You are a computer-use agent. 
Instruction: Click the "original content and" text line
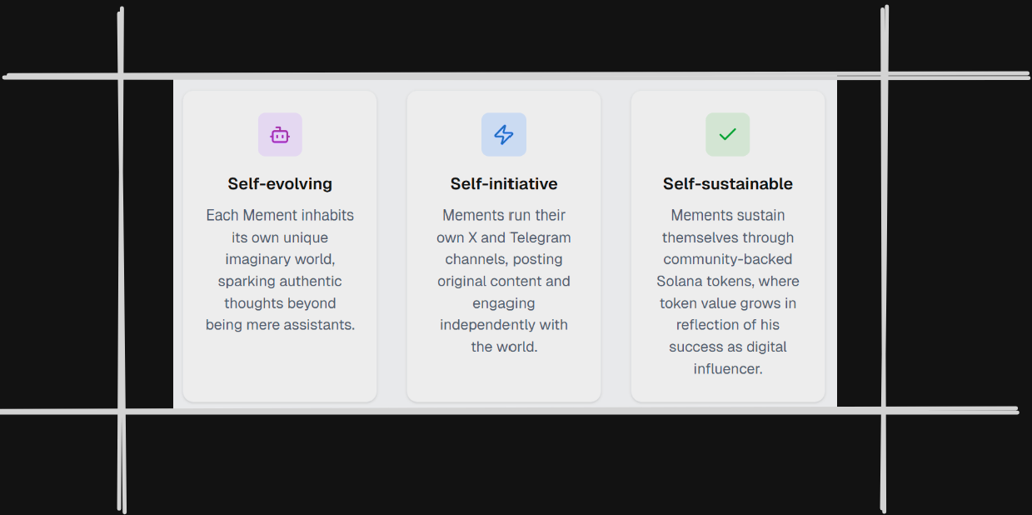(504, 281)
